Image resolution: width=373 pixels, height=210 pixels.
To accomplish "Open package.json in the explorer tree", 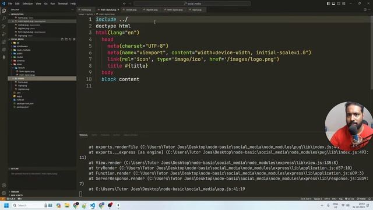I will 23,107.
